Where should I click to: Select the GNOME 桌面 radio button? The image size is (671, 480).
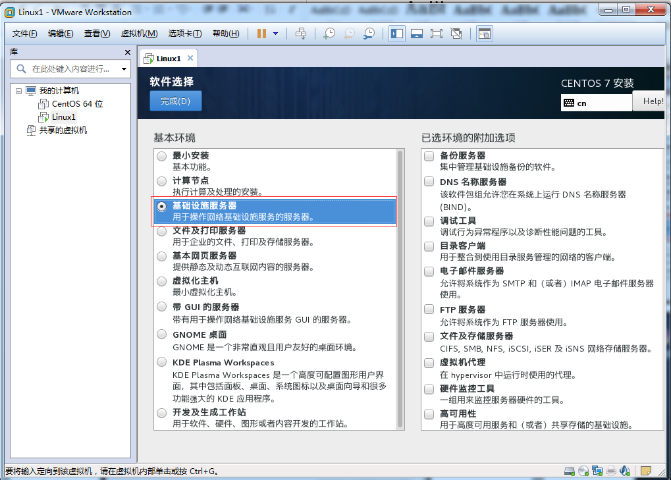162,334
